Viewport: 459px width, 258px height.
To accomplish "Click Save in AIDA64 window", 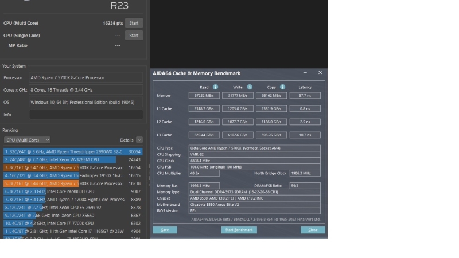I will click(x=165, y=230).
